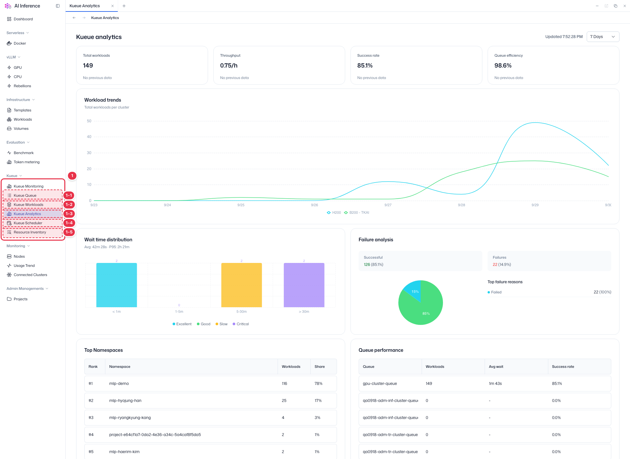Open the 7 Days time range dropdown
630x459 pixels.
603,37
